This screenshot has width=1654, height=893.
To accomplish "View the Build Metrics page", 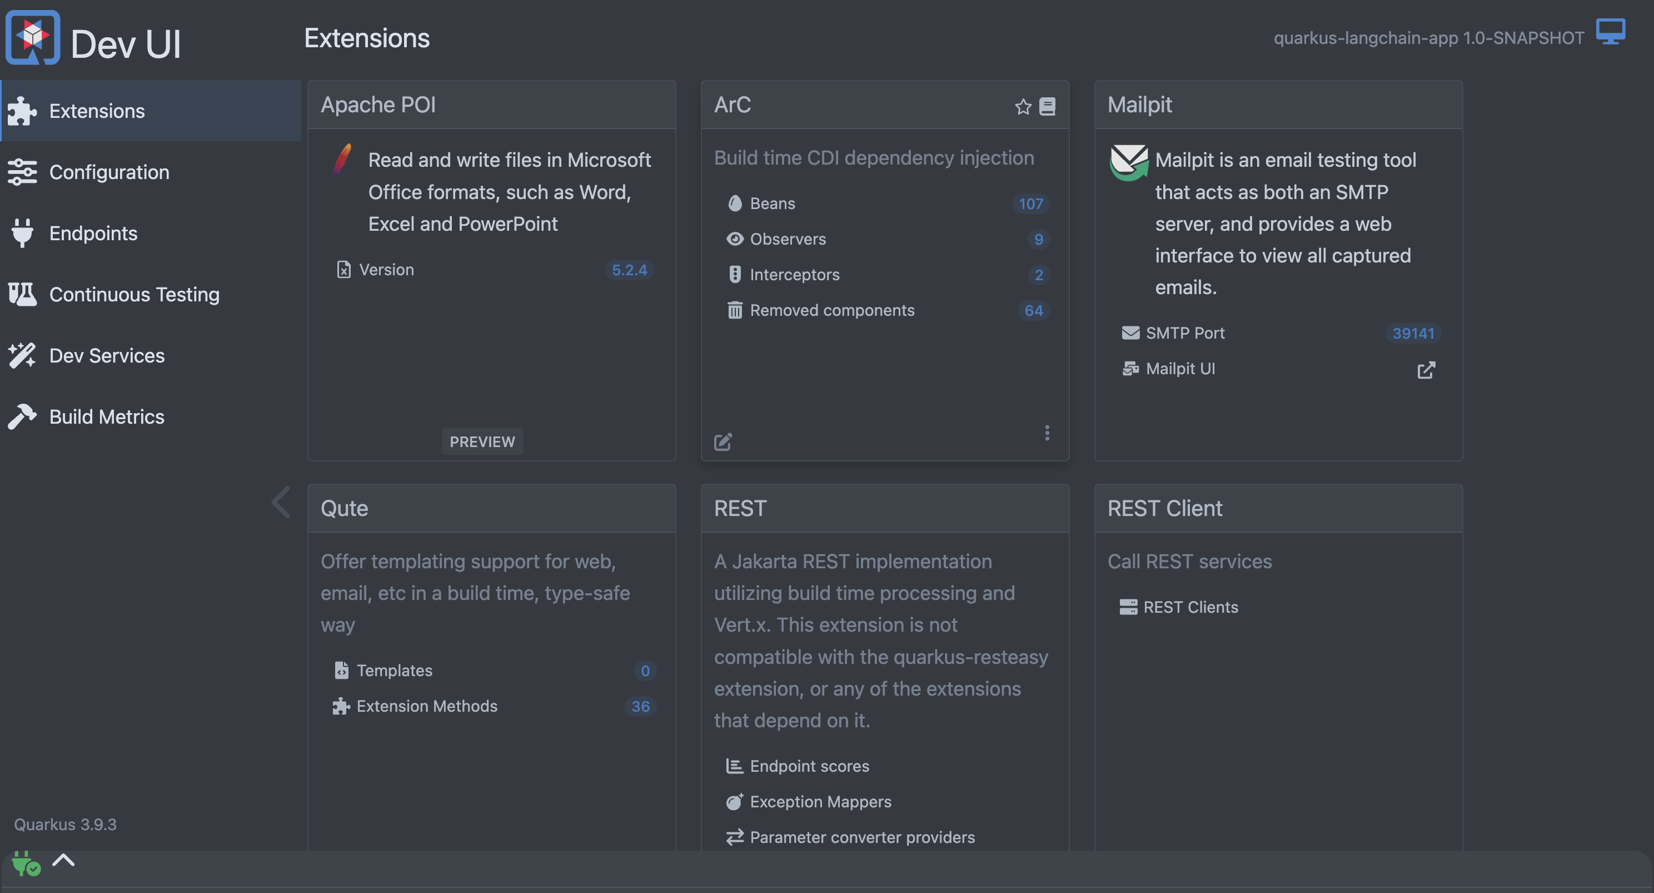I will coord(151,416).
